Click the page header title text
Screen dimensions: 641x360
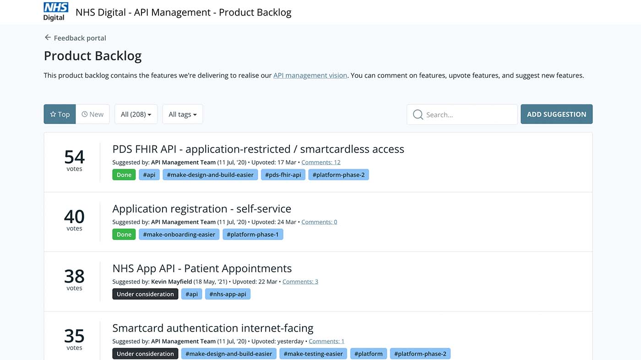pyautogui.click(x=183, y=12)
